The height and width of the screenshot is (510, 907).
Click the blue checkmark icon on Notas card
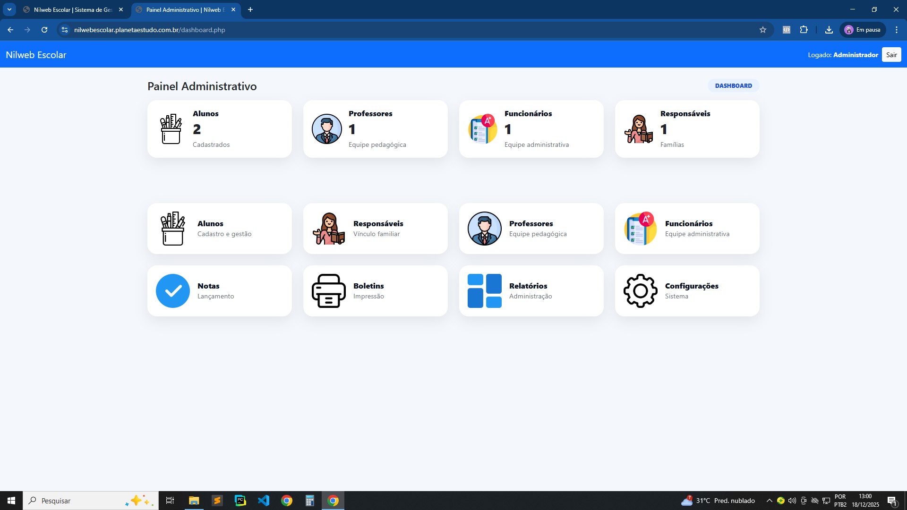[x=172, y=290]
